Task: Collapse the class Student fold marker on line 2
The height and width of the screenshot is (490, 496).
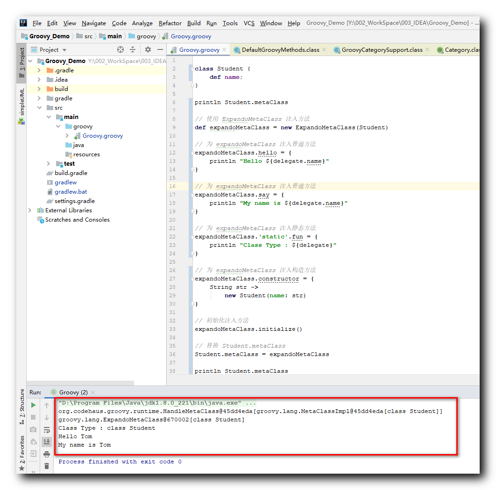Action: [192, 69]
